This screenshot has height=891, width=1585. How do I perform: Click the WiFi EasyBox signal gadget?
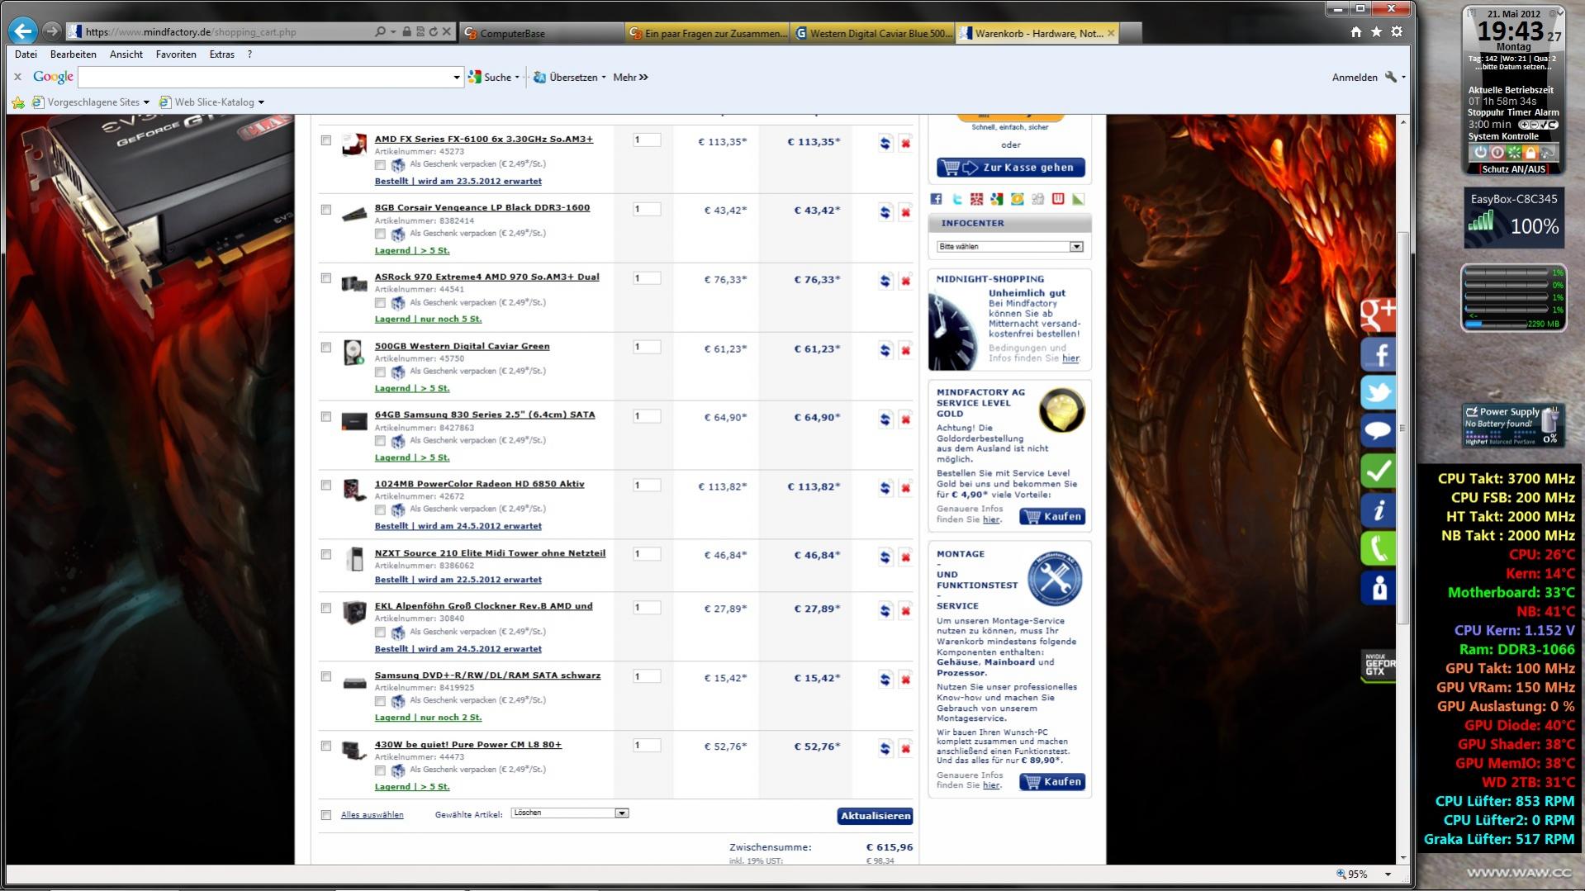1513,219
